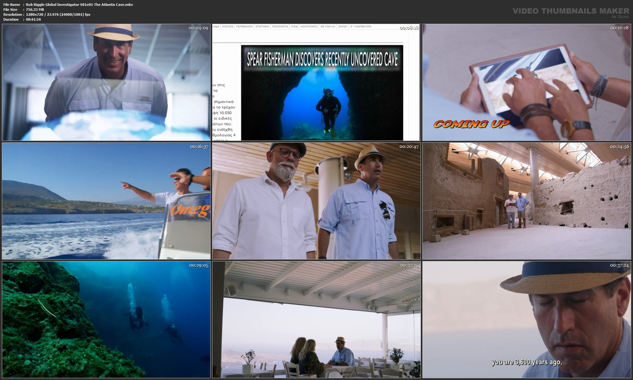Open the terrace table thumbnail at 00:33:15
The width and height of the screenshot is (633, 380).
click(x=316, y=320)
